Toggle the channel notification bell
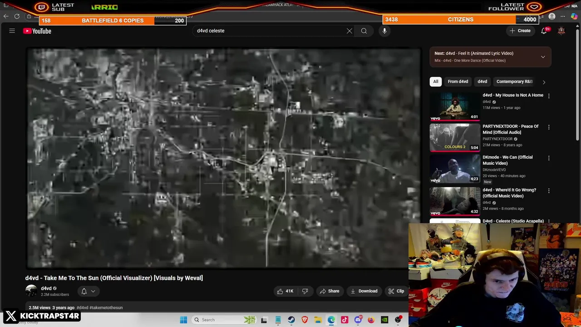Viewport: 581px width, 327px height. pyautogui.click(x=84, y=291)
